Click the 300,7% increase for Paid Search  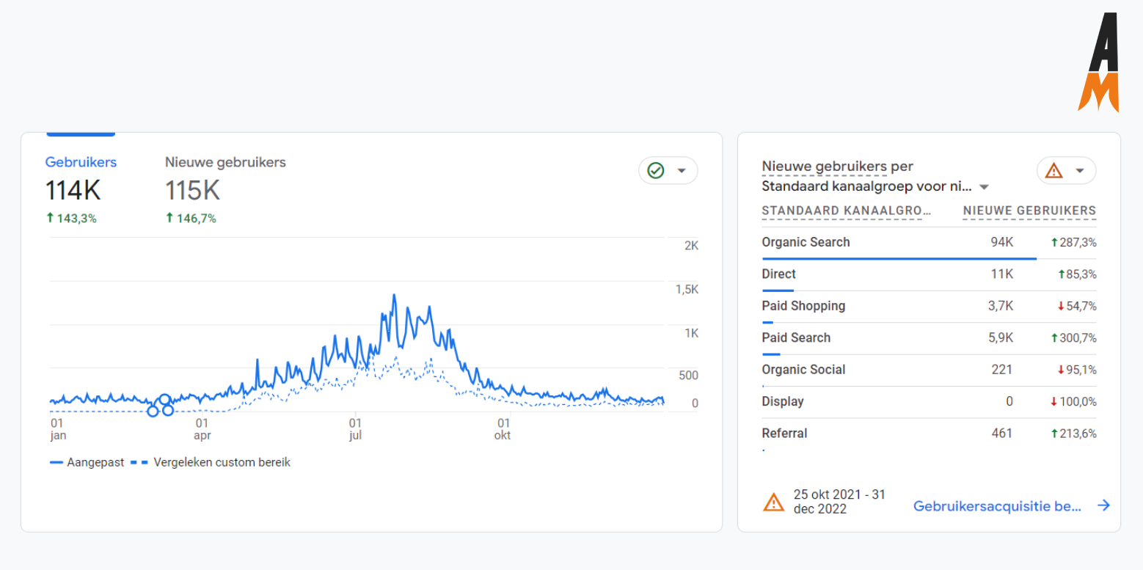click(1073, 338)
